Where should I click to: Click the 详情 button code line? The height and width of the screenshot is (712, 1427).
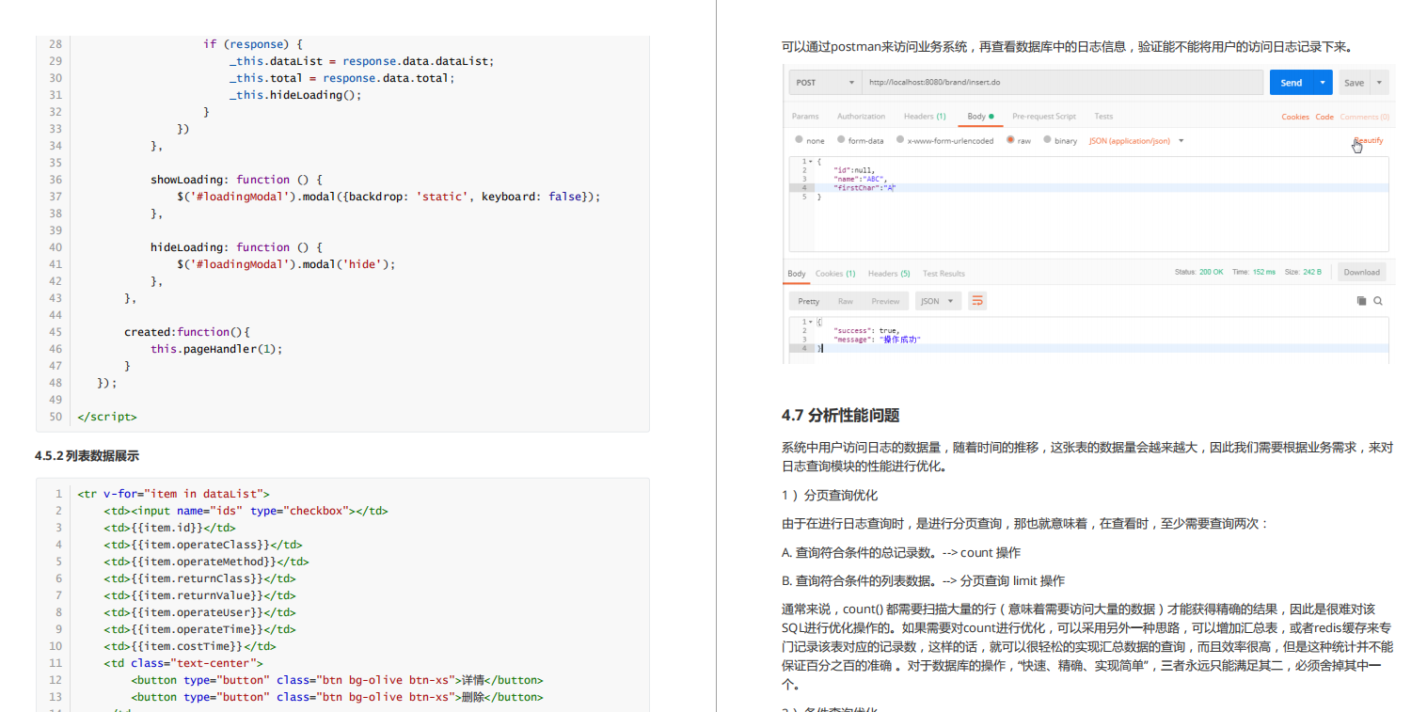coord(337,680)
